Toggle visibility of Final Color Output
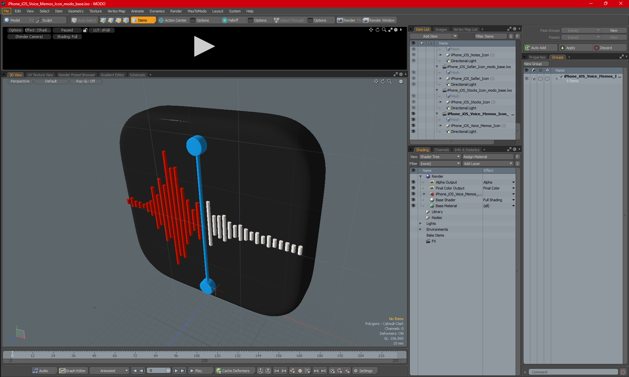Image resolution: width=629 pixels, height=377 pixels. tap(413, 188)
